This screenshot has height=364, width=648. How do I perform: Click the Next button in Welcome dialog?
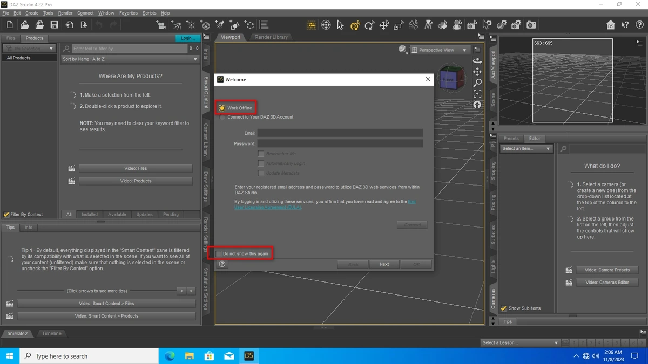[x=384, y=264]
